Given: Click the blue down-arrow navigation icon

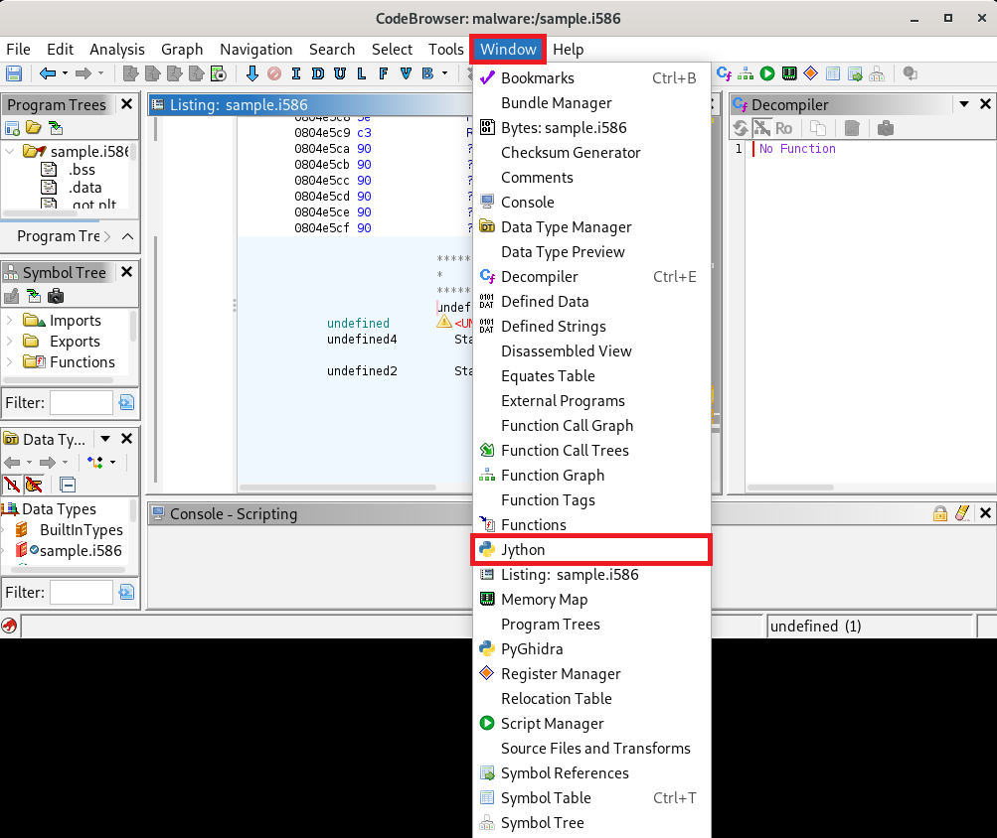Looking at the screenshot, I should (251, 73).
